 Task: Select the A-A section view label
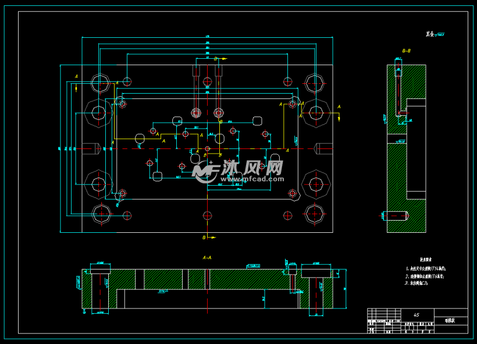coord(207,257)
